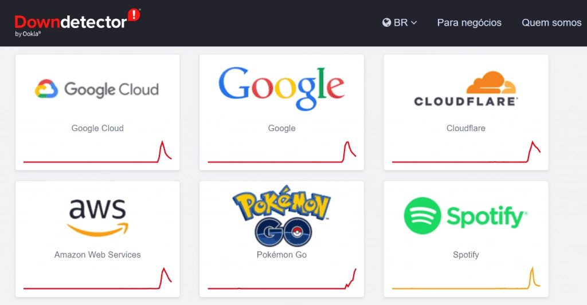Open the Spotify orange sparkline graph
The height and width of the screenshot is (305, 587).
(x=466, y=278)
